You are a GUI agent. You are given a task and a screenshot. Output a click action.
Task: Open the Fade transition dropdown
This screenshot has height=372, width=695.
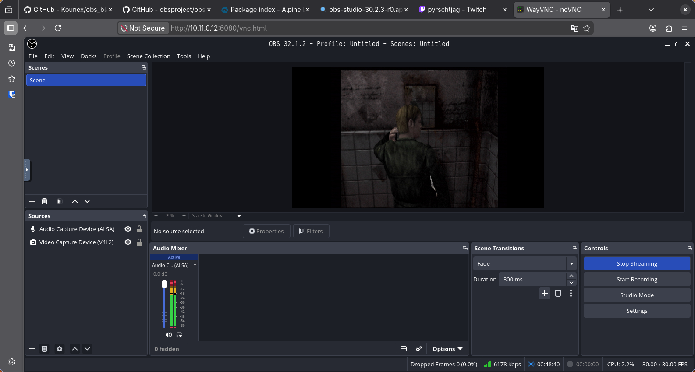click(525, 263)
